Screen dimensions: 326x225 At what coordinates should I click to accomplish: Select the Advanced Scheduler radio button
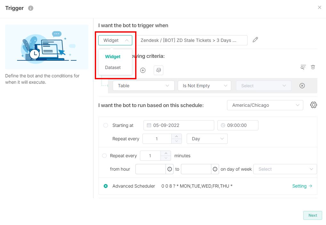(x=106, y=186)
